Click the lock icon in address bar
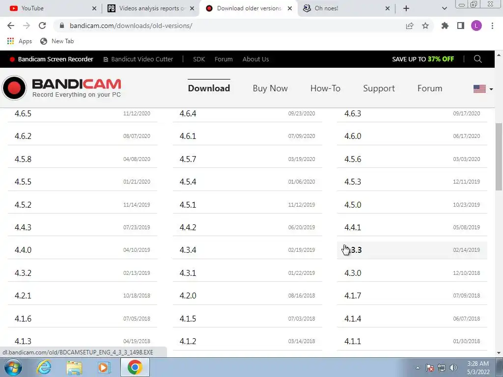The image size is (503, 377). click(62, 26)
